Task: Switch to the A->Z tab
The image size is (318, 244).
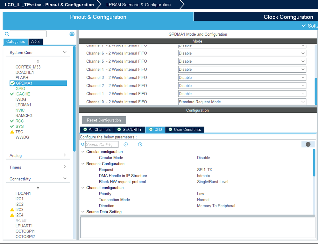Action: click(x=35, y=42)
